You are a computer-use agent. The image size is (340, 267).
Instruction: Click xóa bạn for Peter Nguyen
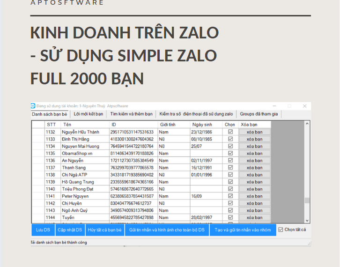coord(255,196)
